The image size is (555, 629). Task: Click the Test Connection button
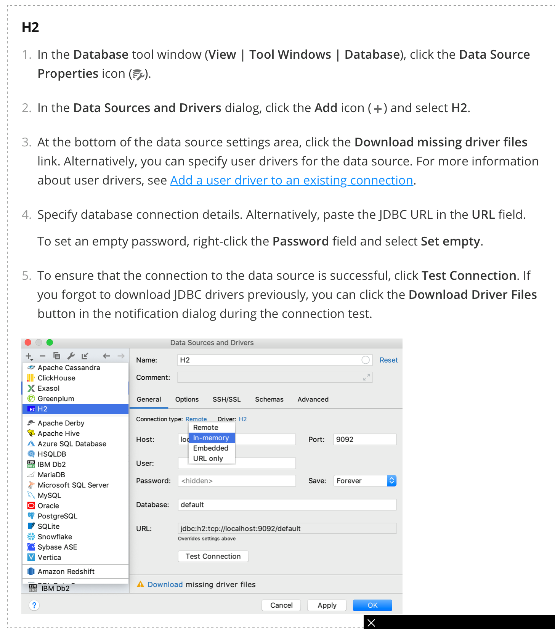(213, 557)
